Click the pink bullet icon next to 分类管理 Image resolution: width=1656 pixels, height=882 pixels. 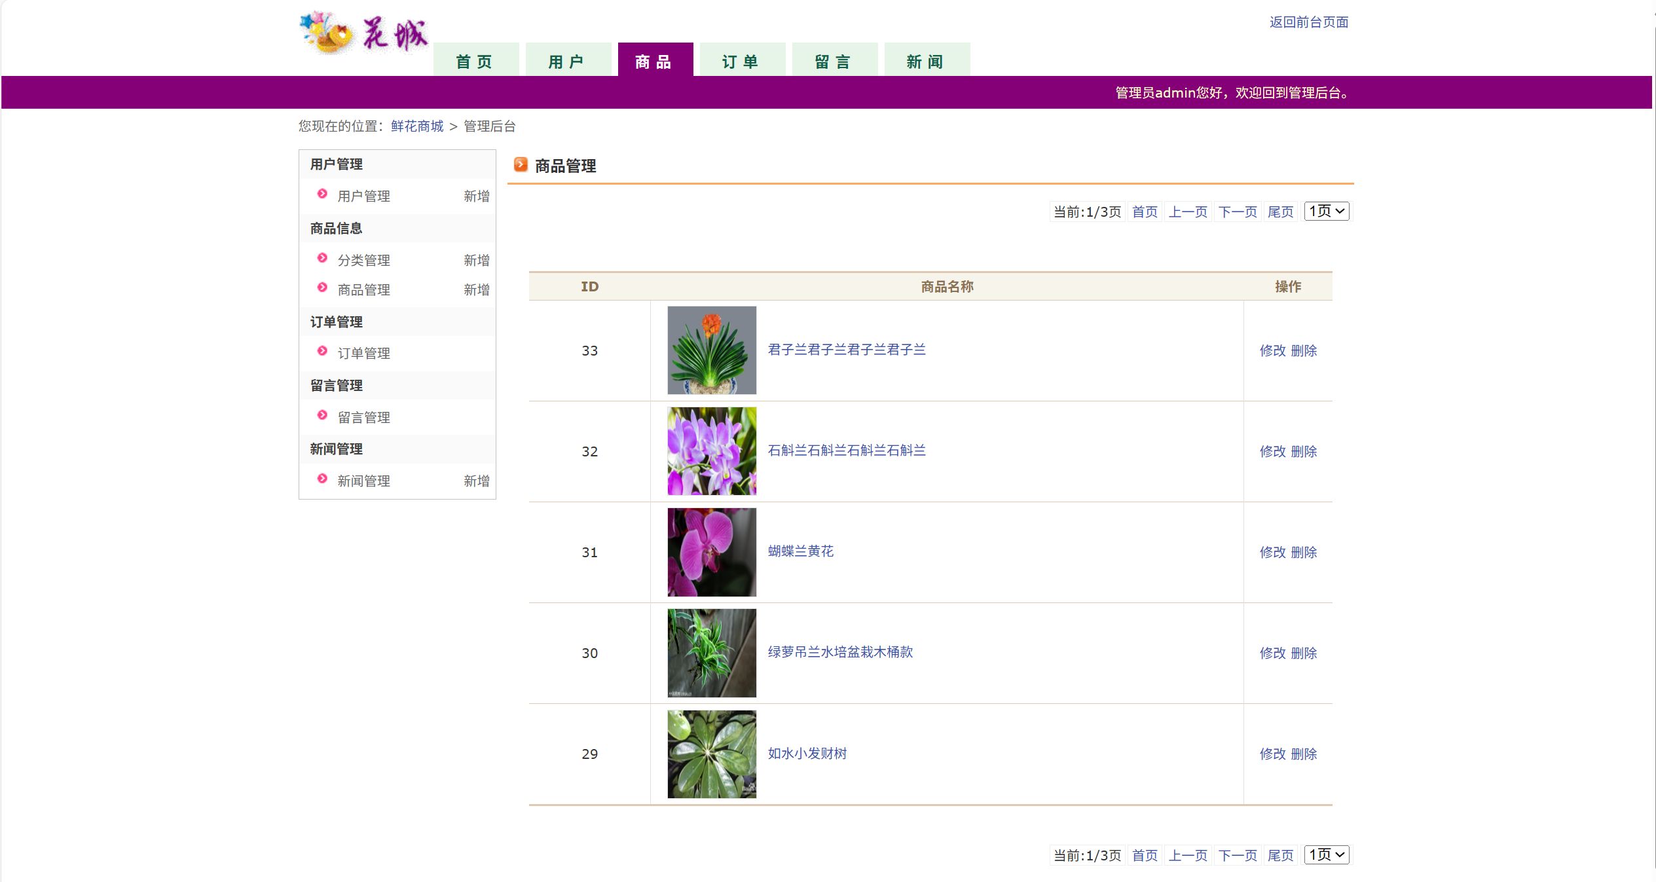tap(322, 259)
